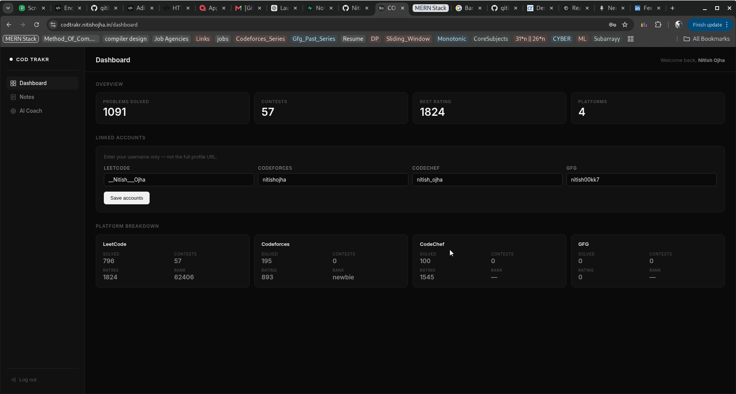Open the Resume bookmark

point(353,39)
